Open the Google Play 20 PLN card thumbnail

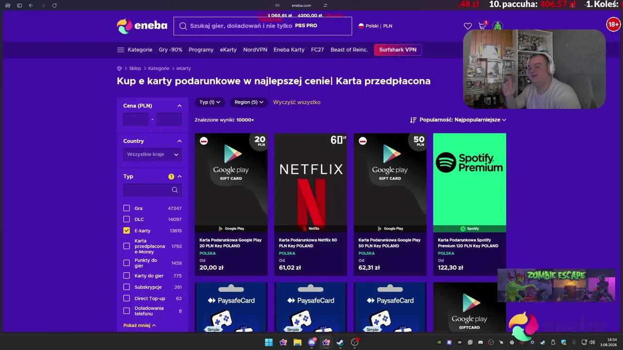click(x=231, y=183)
